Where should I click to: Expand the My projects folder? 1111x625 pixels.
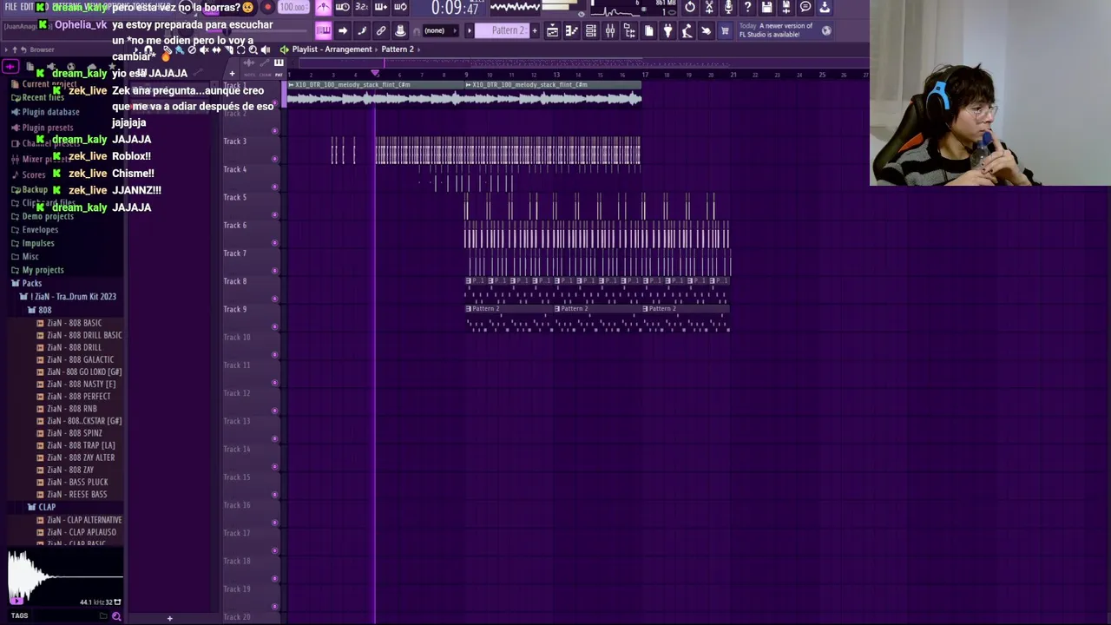(37, 270)
